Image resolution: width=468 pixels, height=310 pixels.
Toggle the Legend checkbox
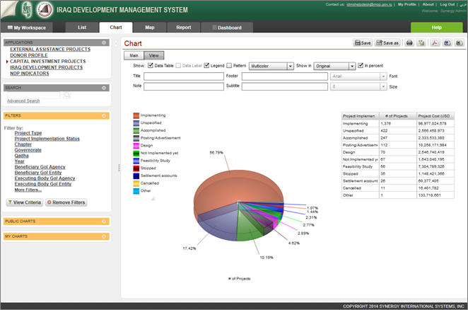click(x=206, y=65)
